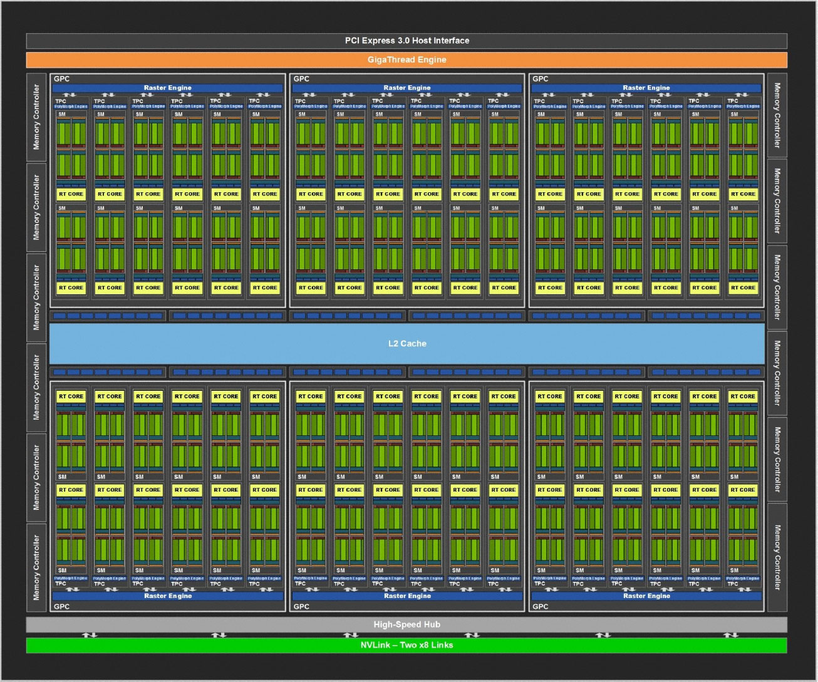Click the topmost Memory Controller on the left side

click(x=36, y=117)
